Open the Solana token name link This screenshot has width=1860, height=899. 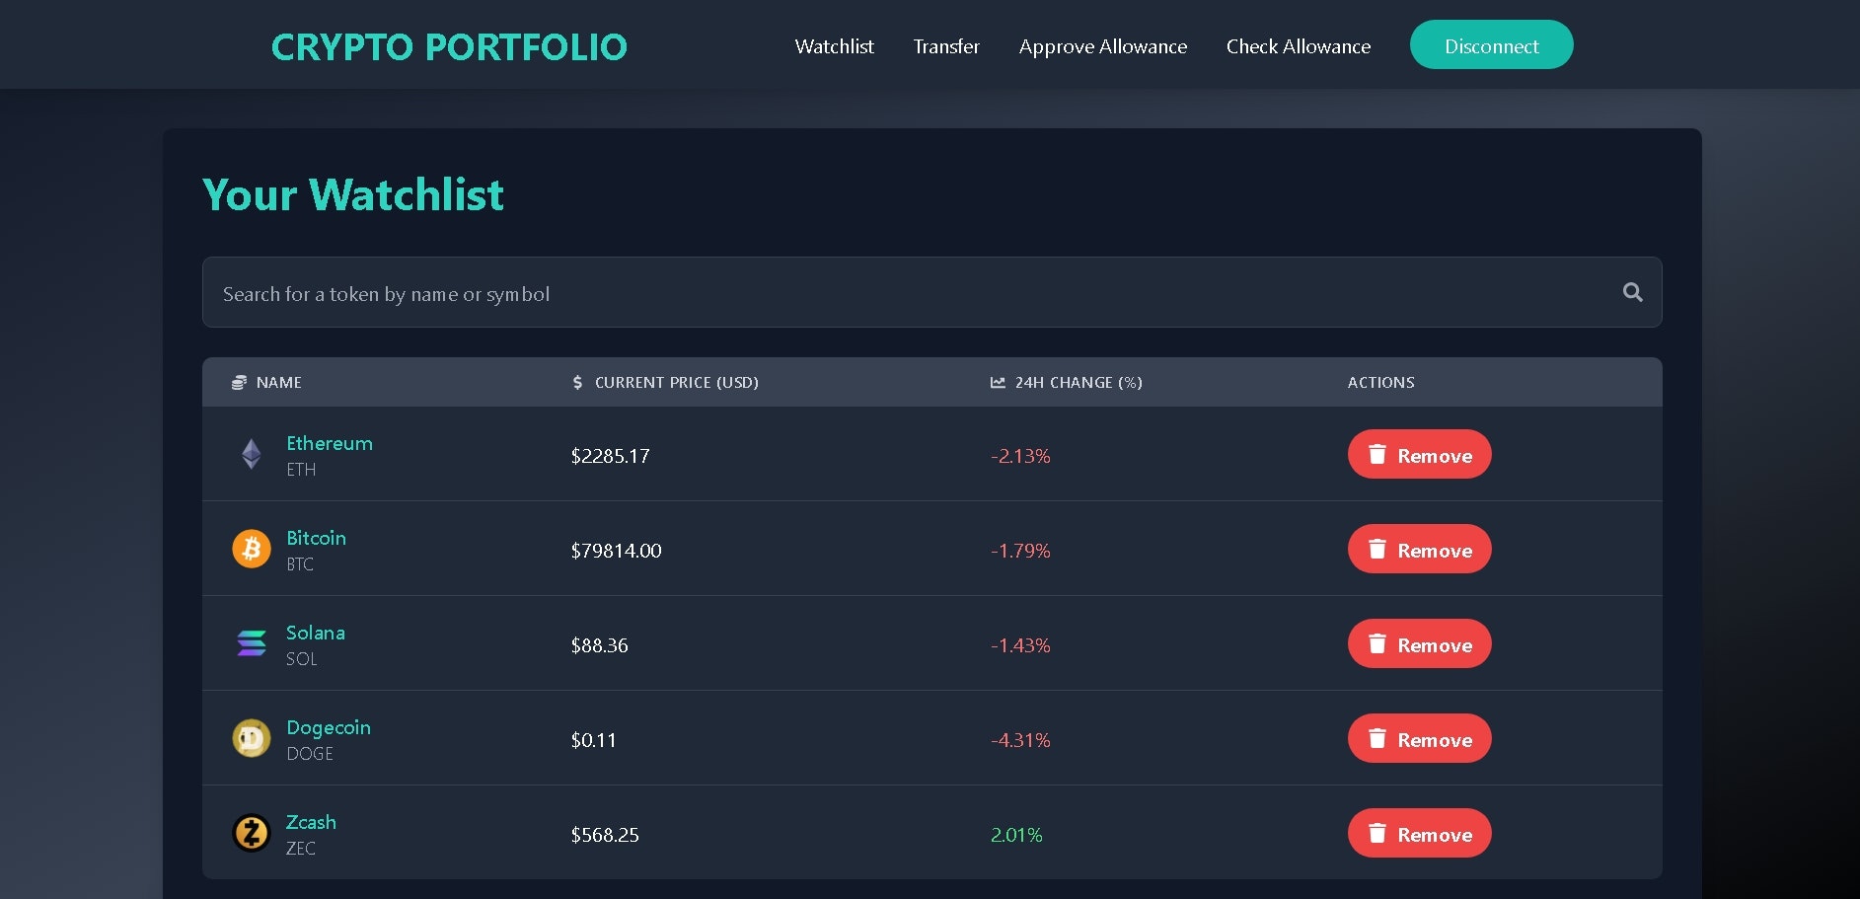(316, 633)
